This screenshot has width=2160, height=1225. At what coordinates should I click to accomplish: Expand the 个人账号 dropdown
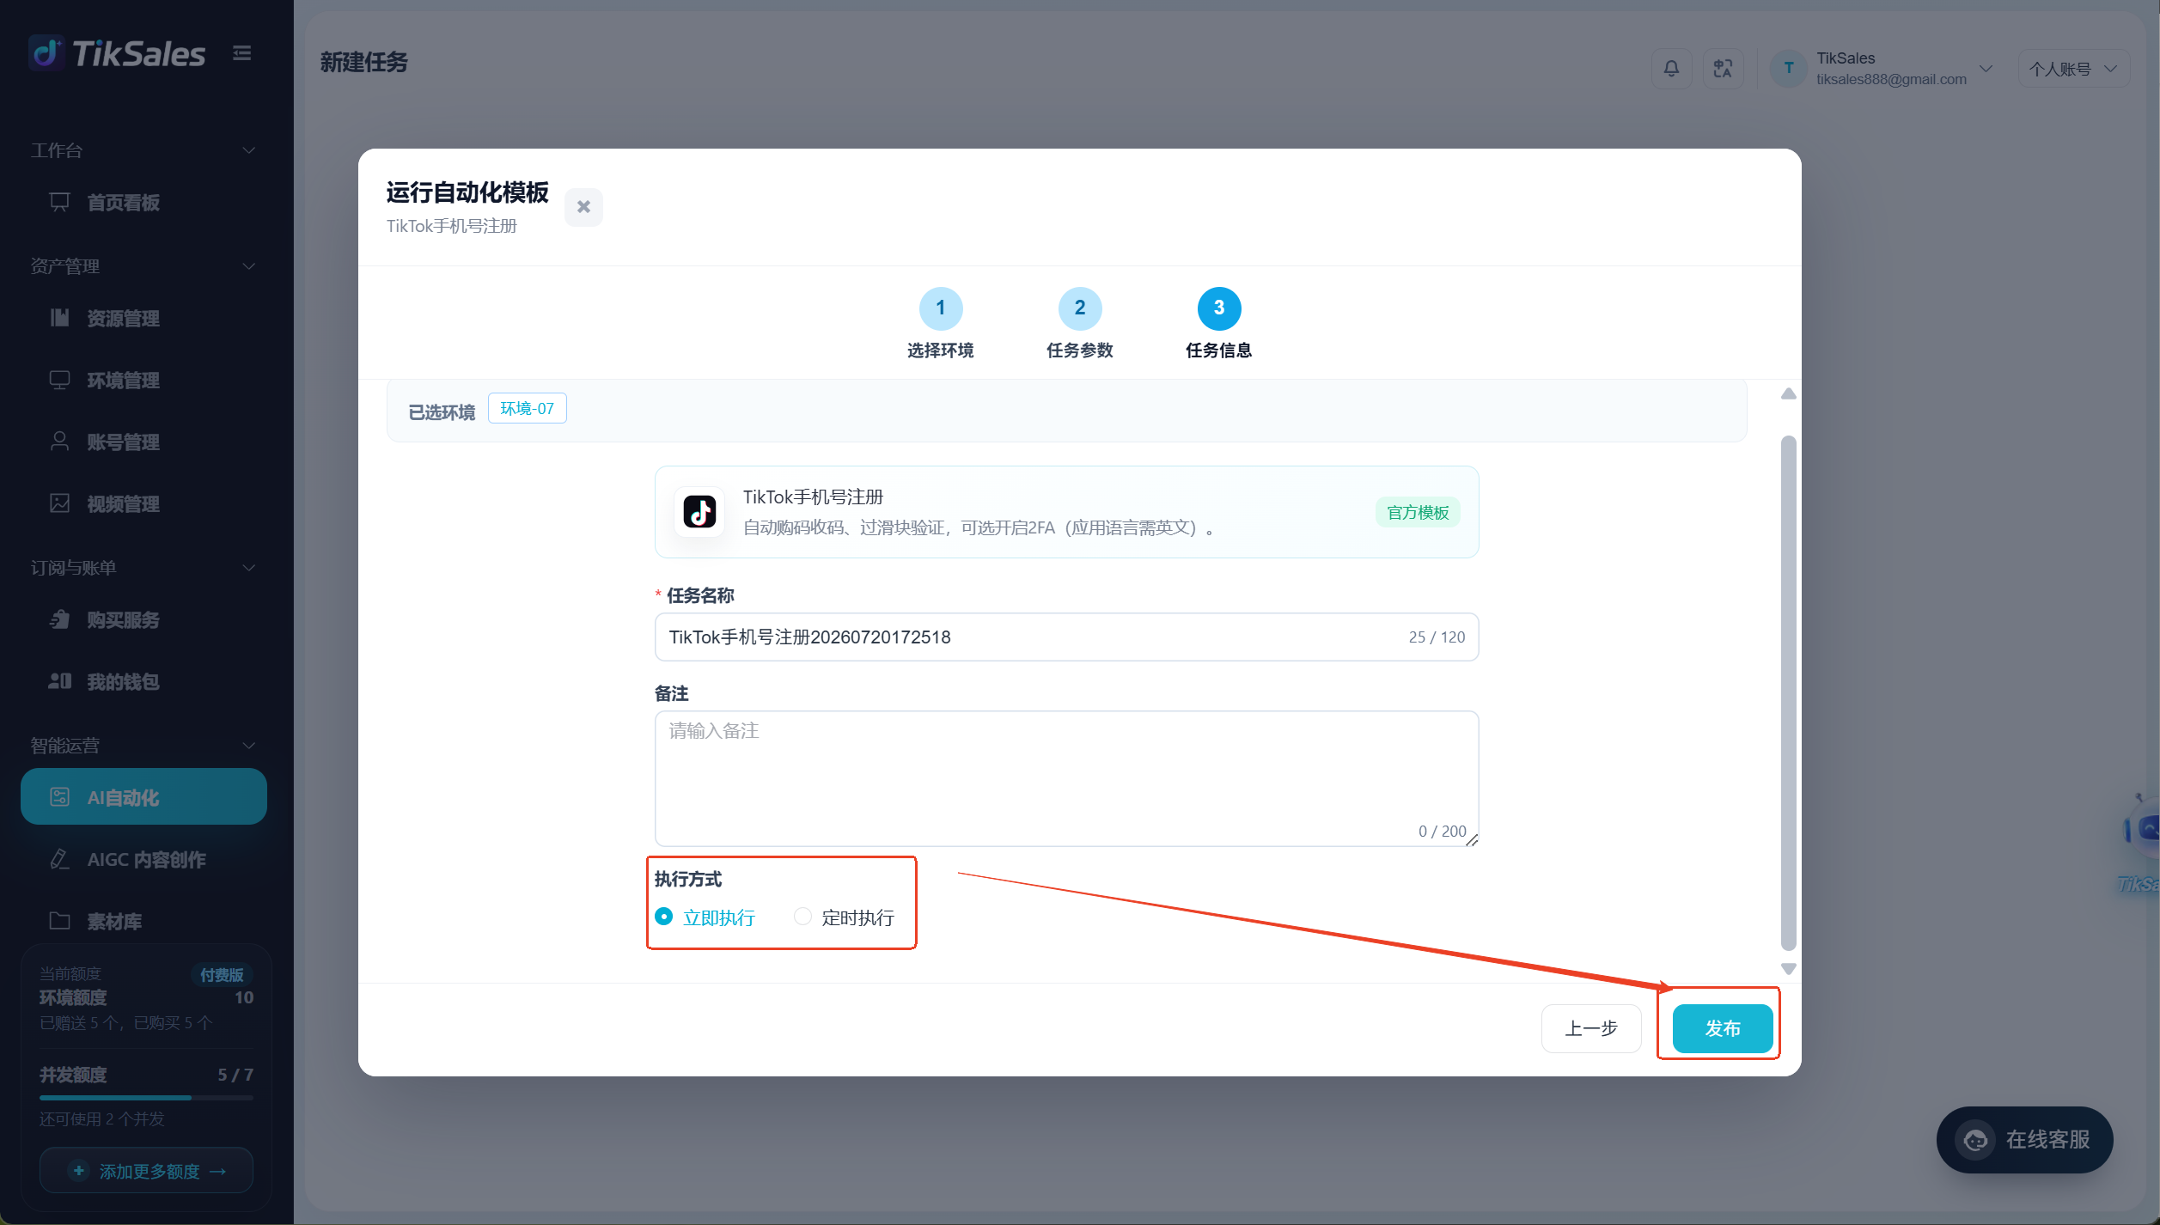[x=2073, y=69]
